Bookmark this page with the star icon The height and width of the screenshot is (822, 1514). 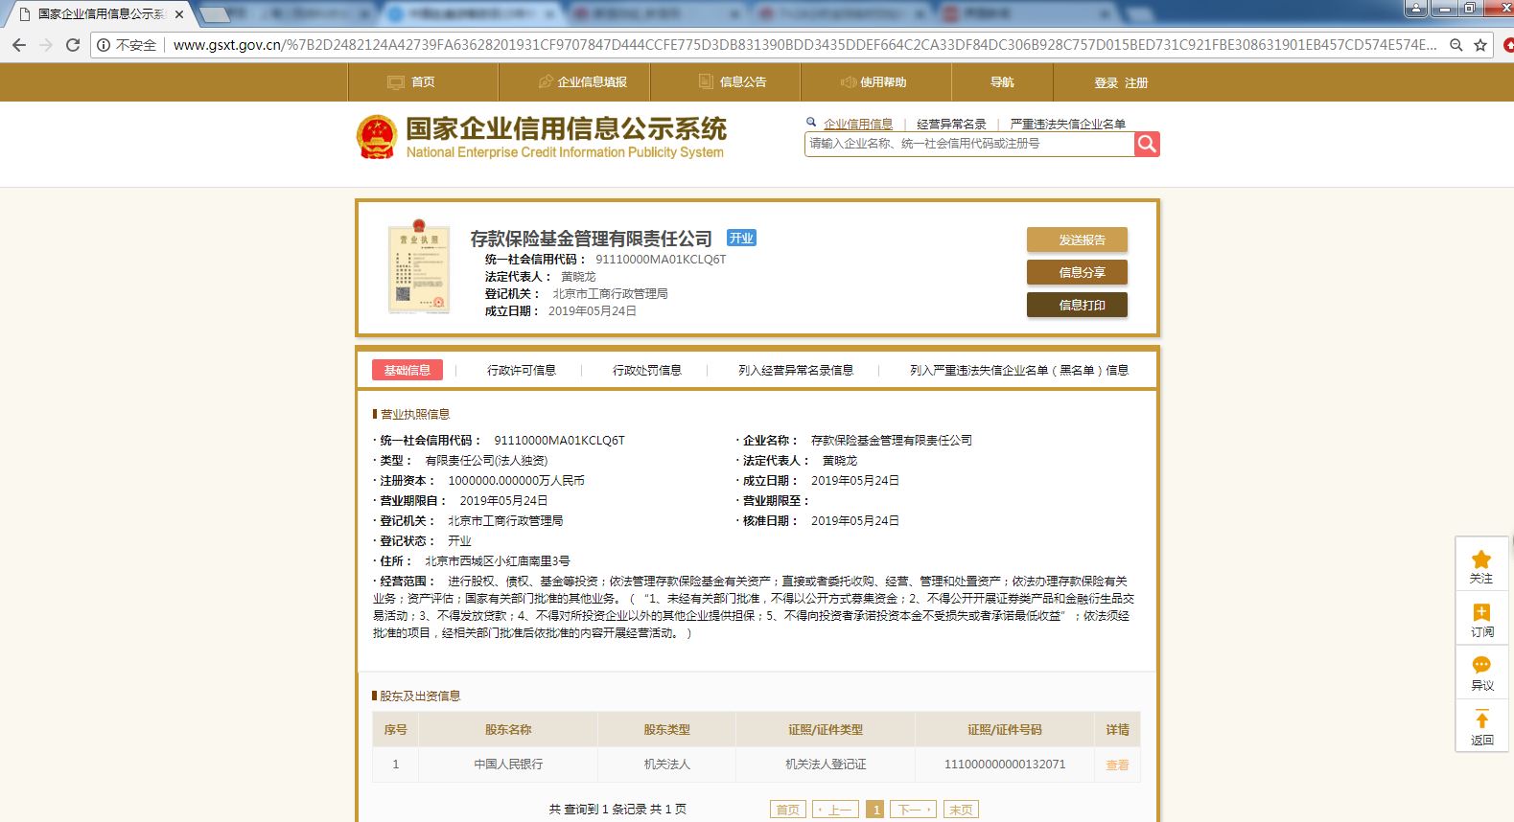pyautogui.click(x=1480, y=45)
